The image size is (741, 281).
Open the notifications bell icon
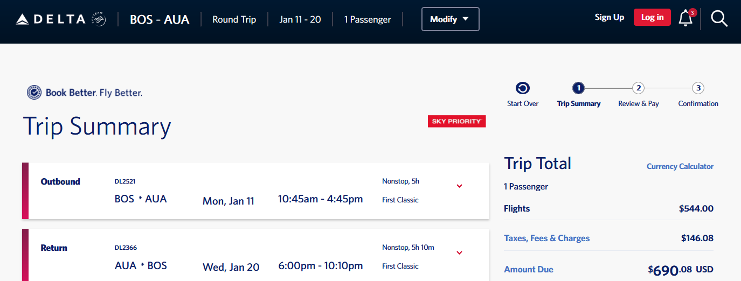(685, 18)
